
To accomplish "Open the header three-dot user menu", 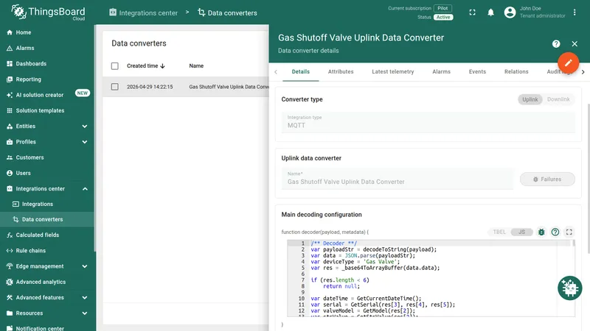I will (575, 13).
